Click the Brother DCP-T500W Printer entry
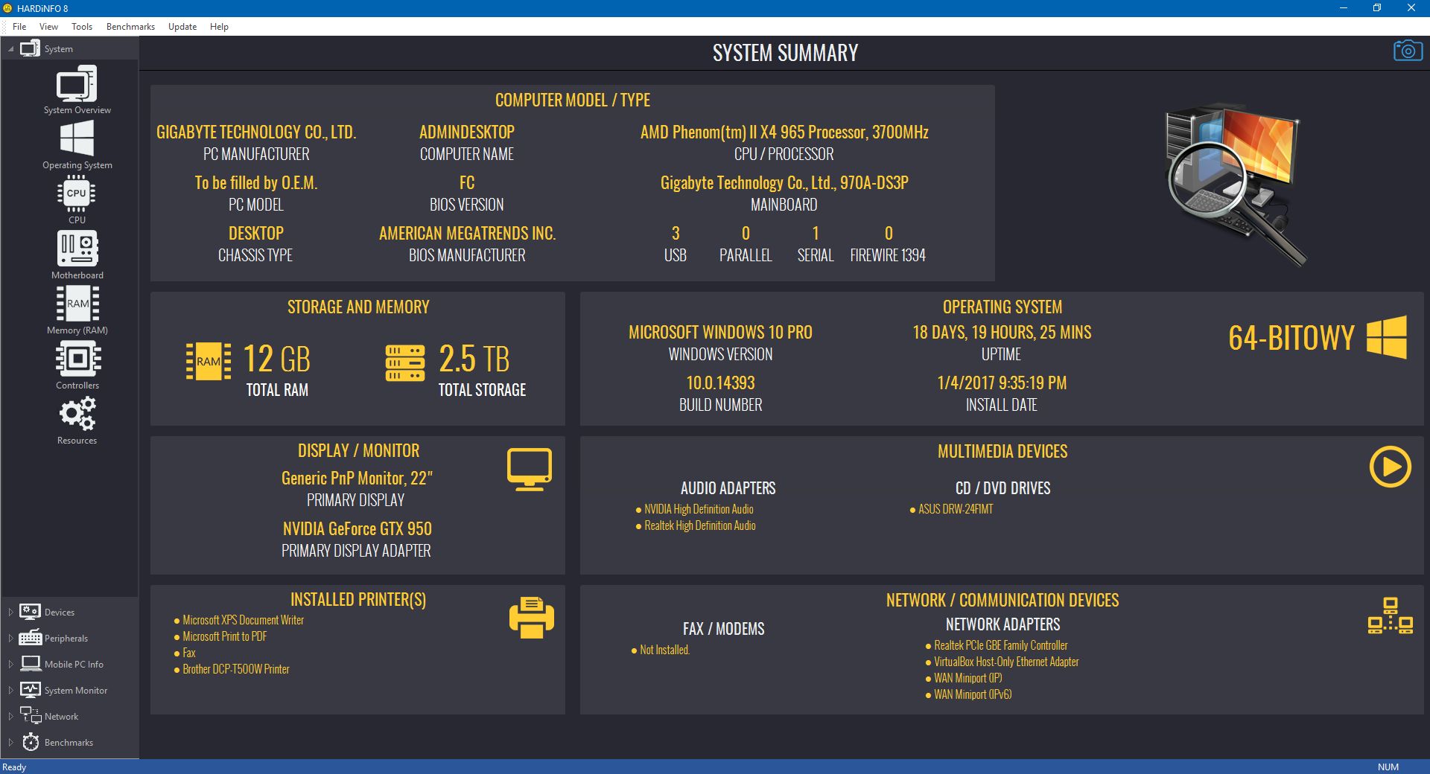1430x774 pixels. click(236, 669)
